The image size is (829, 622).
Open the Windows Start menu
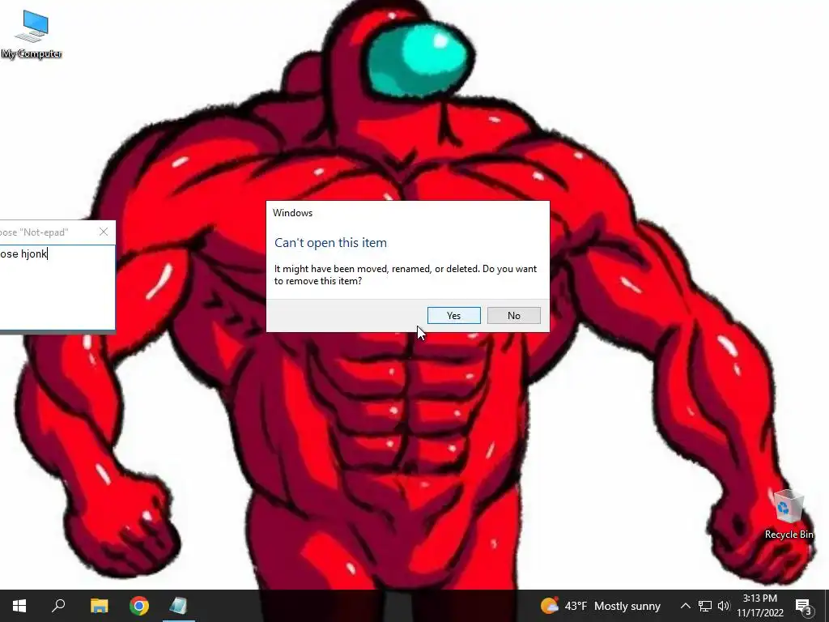coord(19,606)
